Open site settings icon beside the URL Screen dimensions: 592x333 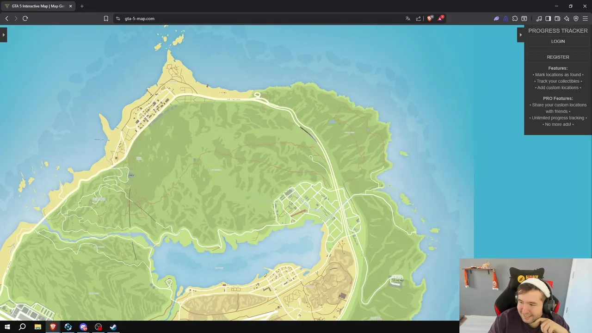coord(118,18)
